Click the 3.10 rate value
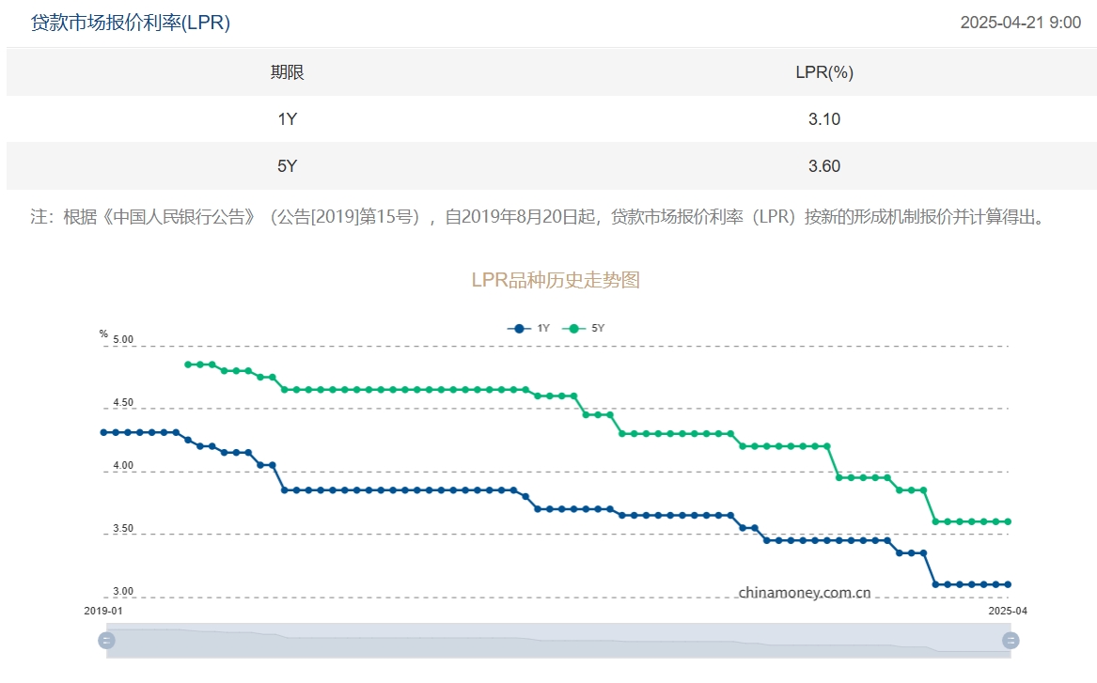 pyautogui.click(x=824, y=118)
